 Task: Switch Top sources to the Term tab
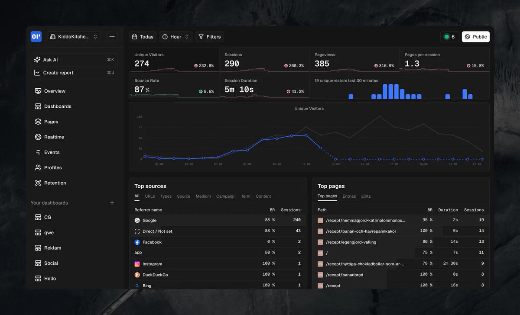(246, 196)
